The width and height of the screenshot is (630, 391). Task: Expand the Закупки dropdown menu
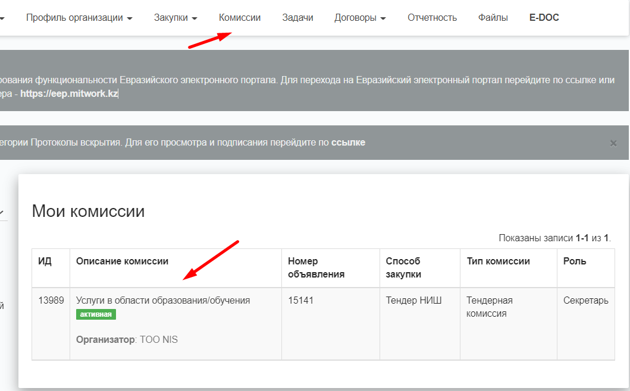click(x=175, y=18)
